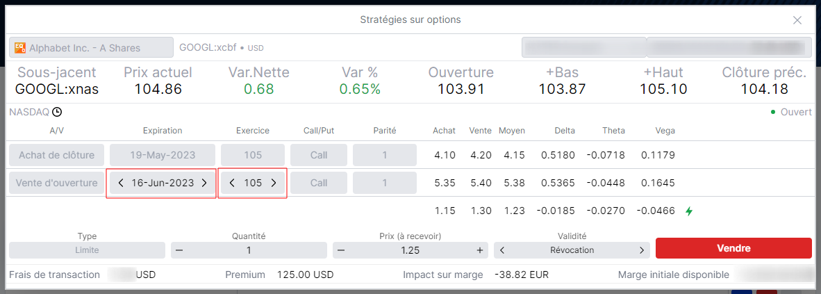Viewport: 821px width, 294px height.
Task: Click the price value 1.25 field
Action: coord(410,250)
